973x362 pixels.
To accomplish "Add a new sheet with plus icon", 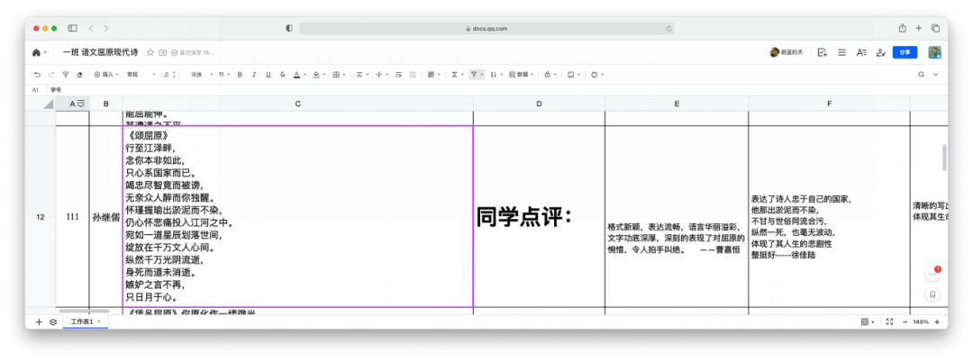I will click(x=39, y=321).
